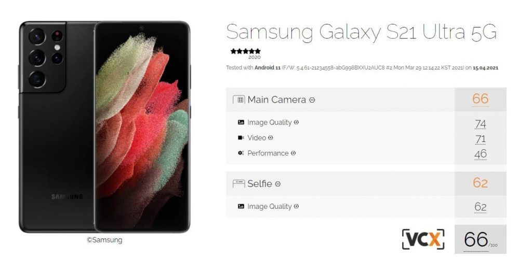This screenshot has height=271, width=532.
Task: Click the Galaxy S21 Ultra phone image
Action: (x=104, y=127)
